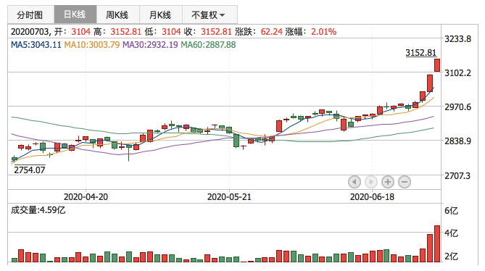This screenshot has width=485, height=271.
Task: Click the 成交量:4.59亿 volume label
Action: (38, 210)
